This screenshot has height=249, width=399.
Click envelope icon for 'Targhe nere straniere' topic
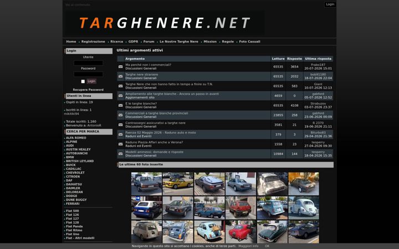click(121, 76)
